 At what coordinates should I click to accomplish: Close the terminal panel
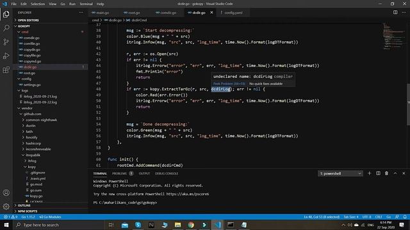click(x=404, y=173)
